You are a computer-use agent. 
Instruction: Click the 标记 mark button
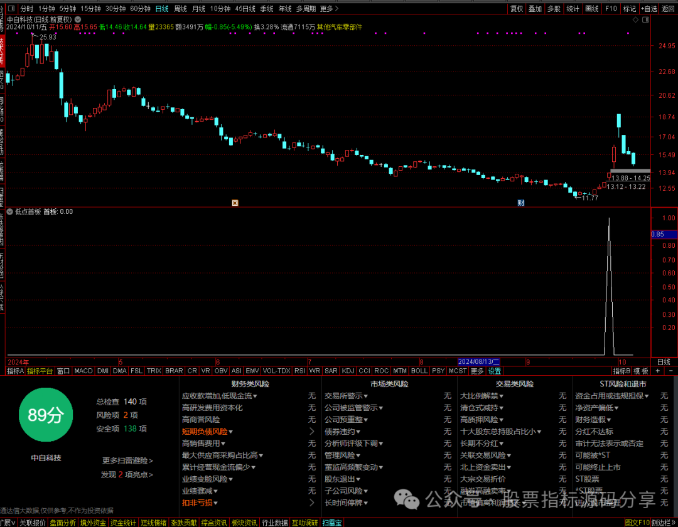[x=629, y=9]
